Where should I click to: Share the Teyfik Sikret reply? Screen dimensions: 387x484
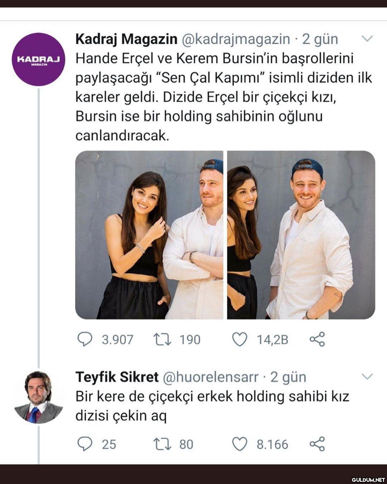pyautogui.click(x=317, y=444)
